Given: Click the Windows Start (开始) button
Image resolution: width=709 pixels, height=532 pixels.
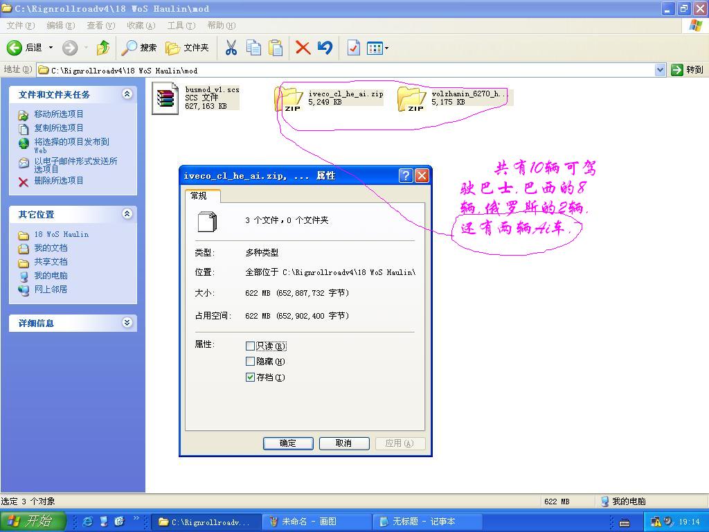Looking at the screenshot, I should (32, 522).
